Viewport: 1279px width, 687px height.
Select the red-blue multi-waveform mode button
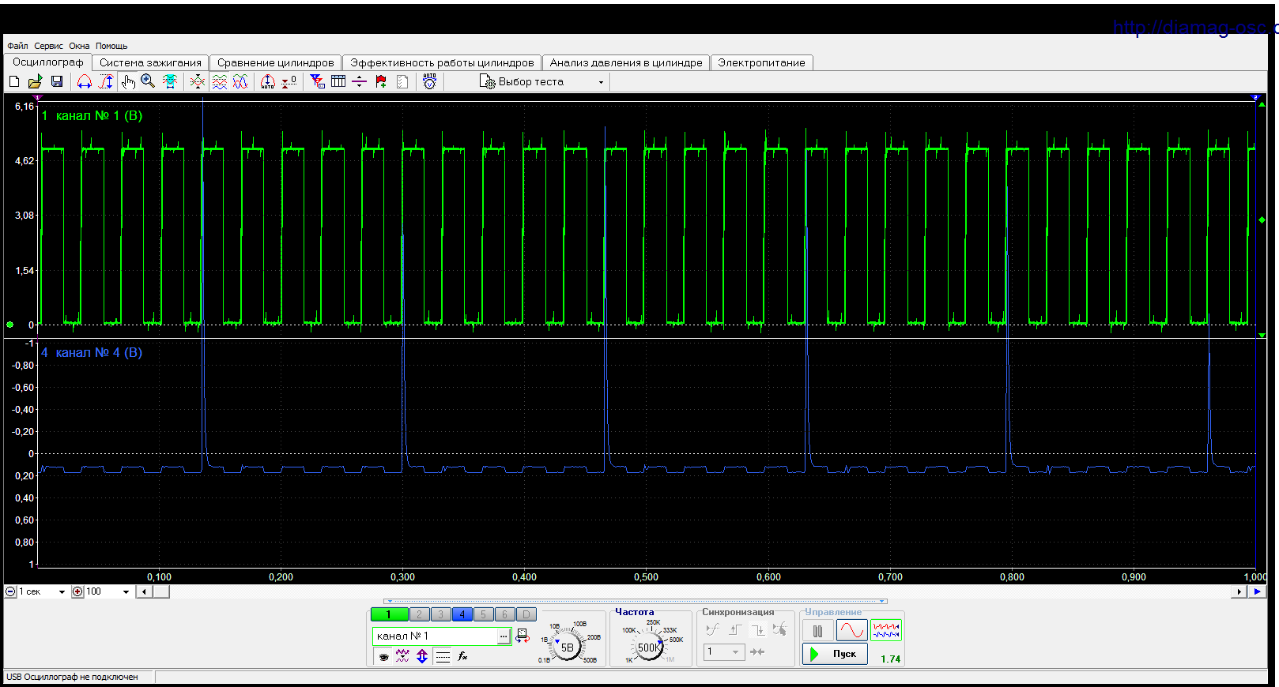(886, 630)
